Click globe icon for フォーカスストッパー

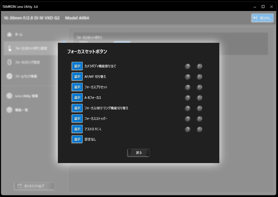199,119
